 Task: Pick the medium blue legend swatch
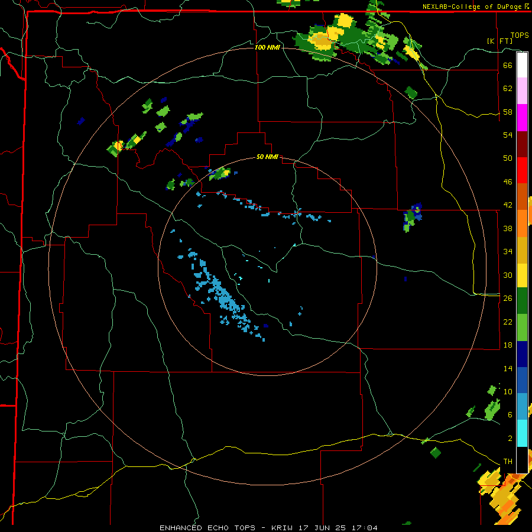point(522,380)
